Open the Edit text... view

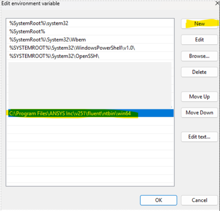pos(199,137)
